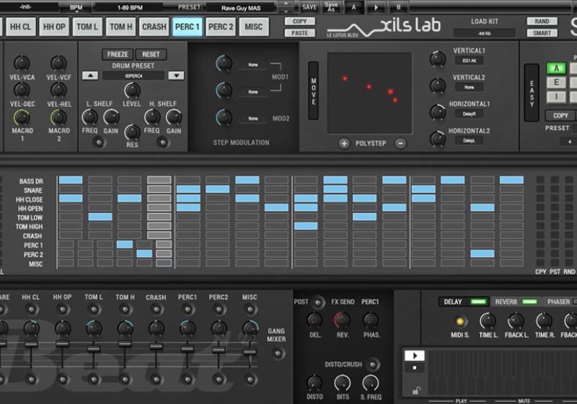The image size is (577, 404).
Task: Move the CRASH mixer fader
Action: point(156,346)
